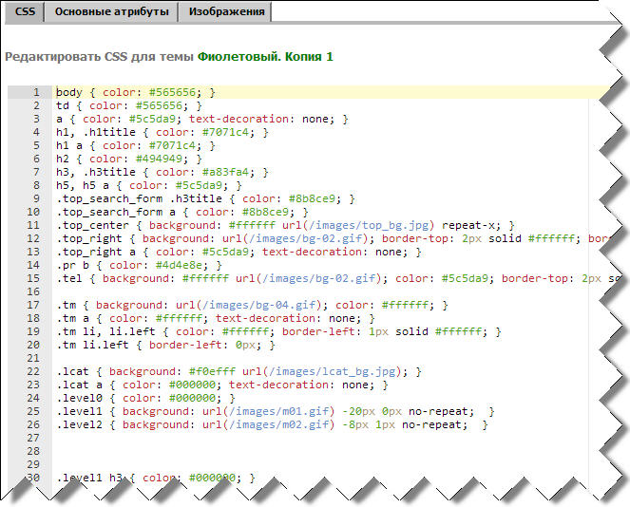The height and width of the screenshot is (507, 630).
Task: Click line 4 'h1, .h1title' rule
Action: click(162, 132)
